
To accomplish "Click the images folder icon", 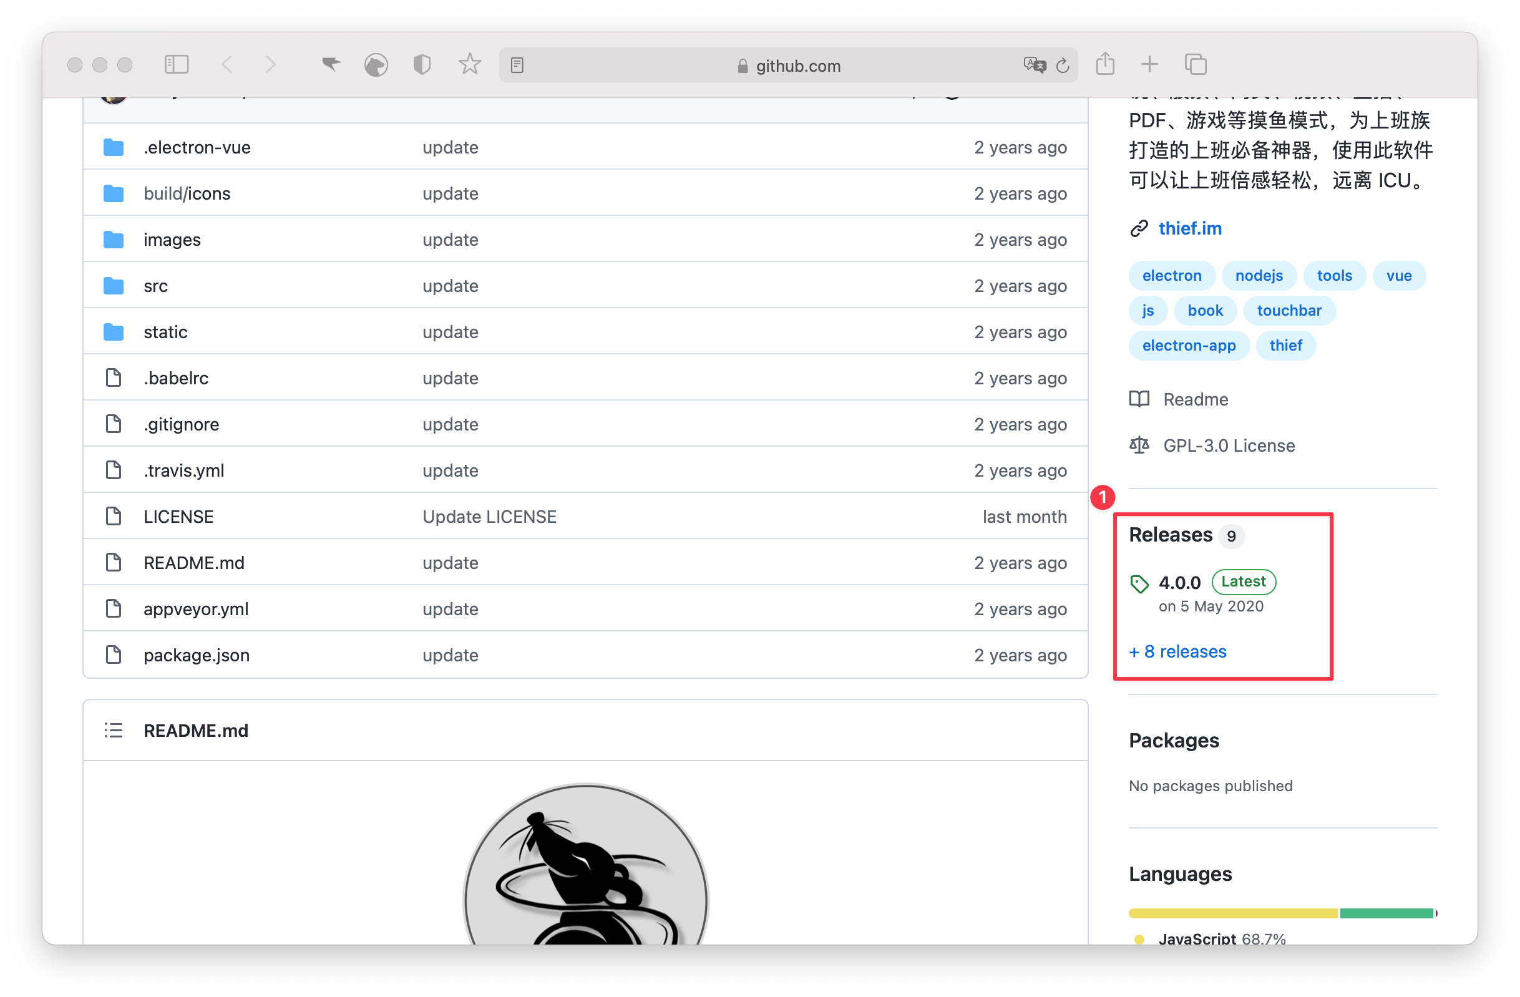I will click(114, 240).
